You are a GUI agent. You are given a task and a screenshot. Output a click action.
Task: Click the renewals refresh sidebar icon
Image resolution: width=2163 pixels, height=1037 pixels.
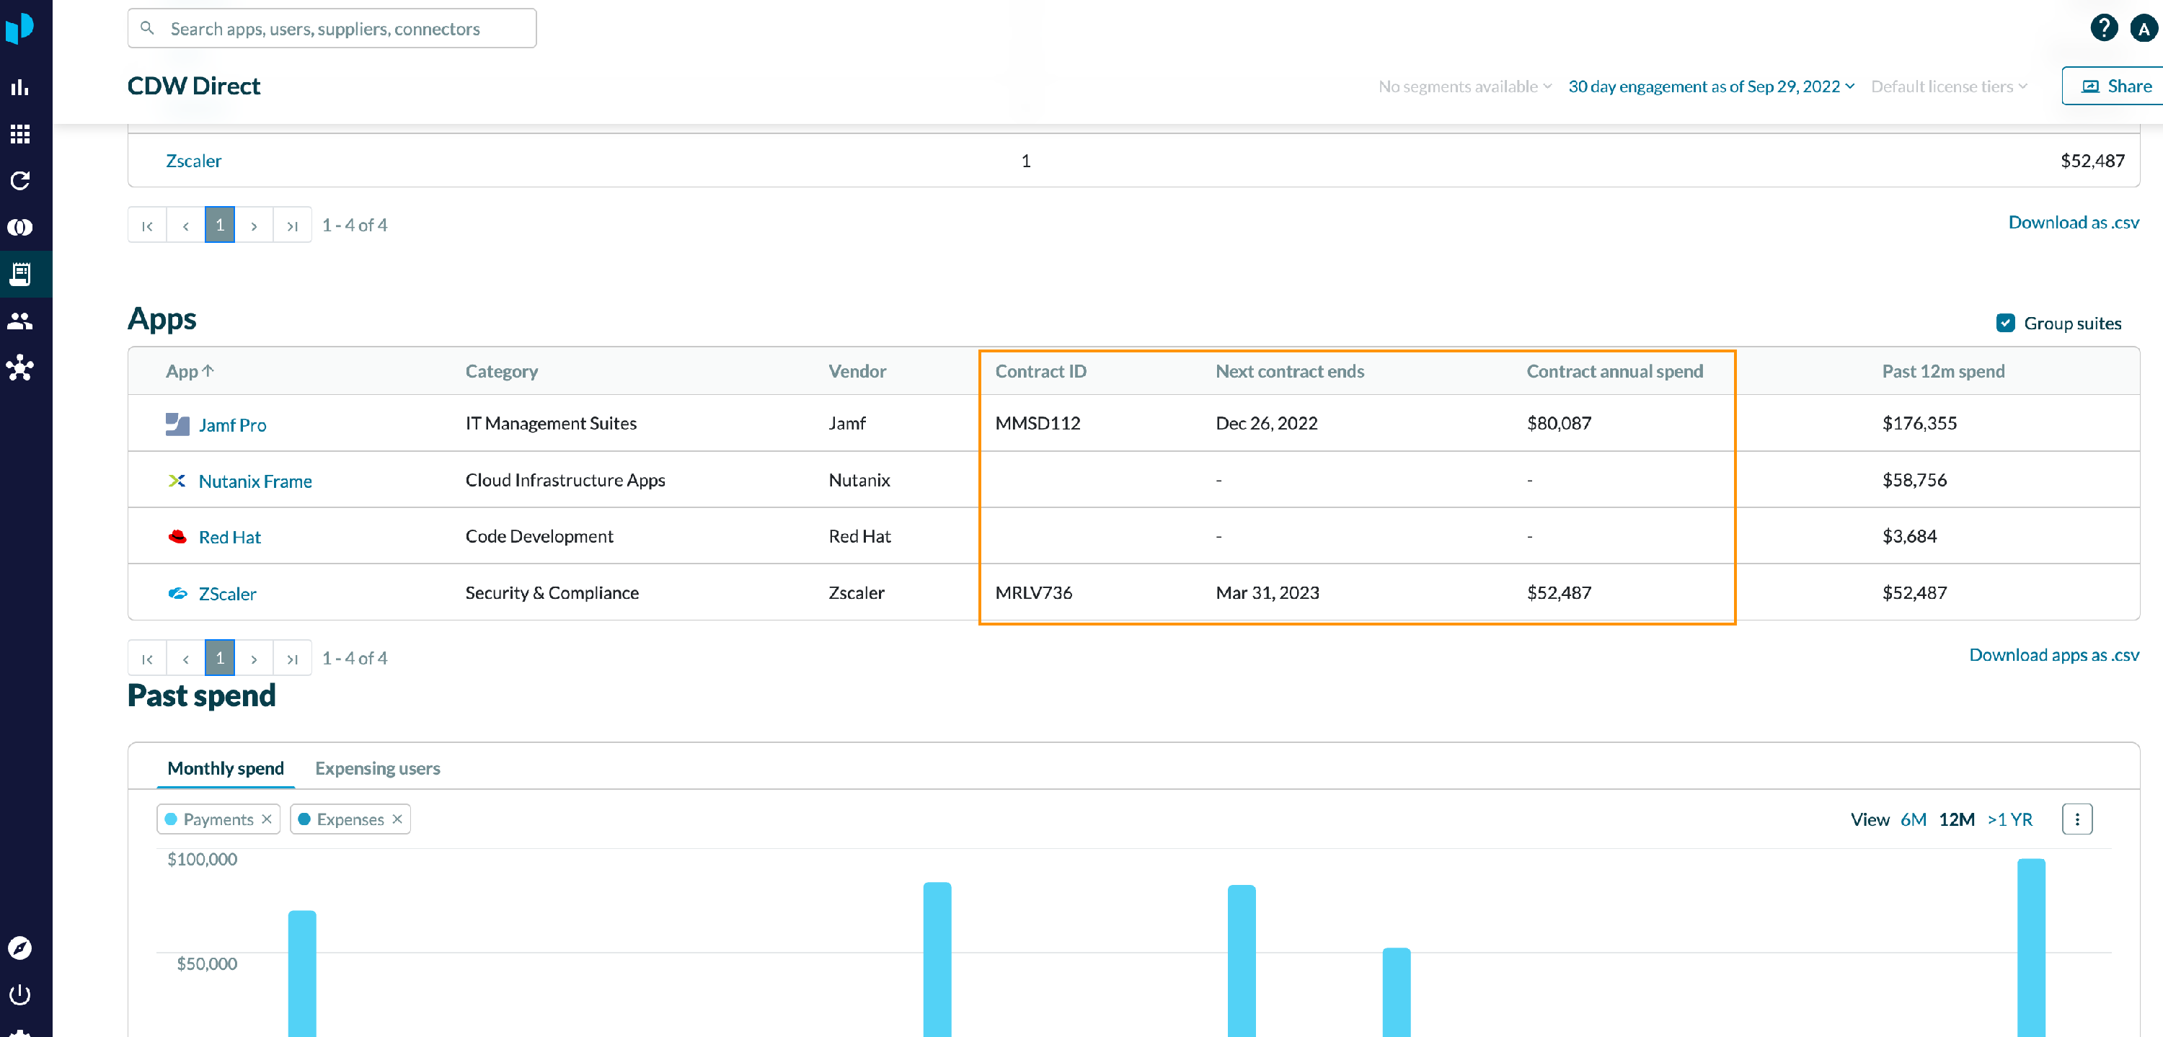pos(20,180)
